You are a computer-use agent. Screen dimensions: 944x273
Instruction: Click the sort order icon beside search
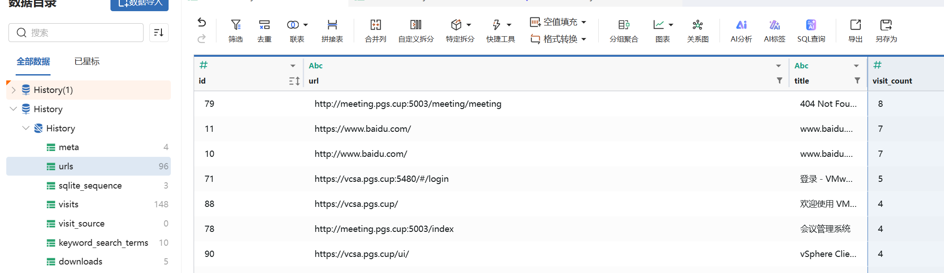159,33
